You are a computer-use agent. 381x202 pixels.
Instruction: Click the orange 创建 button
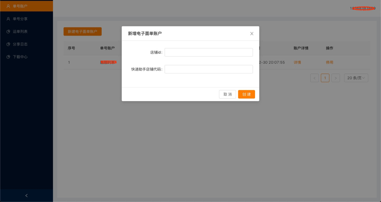246,94
